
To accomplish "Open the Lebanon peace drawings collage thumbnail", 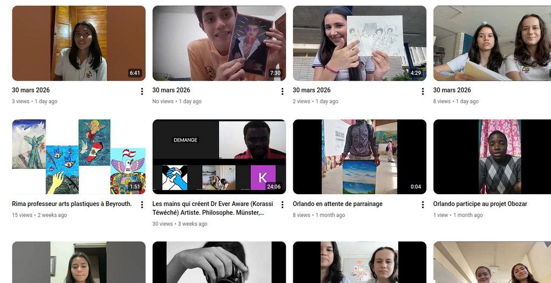I will [79, 157].
